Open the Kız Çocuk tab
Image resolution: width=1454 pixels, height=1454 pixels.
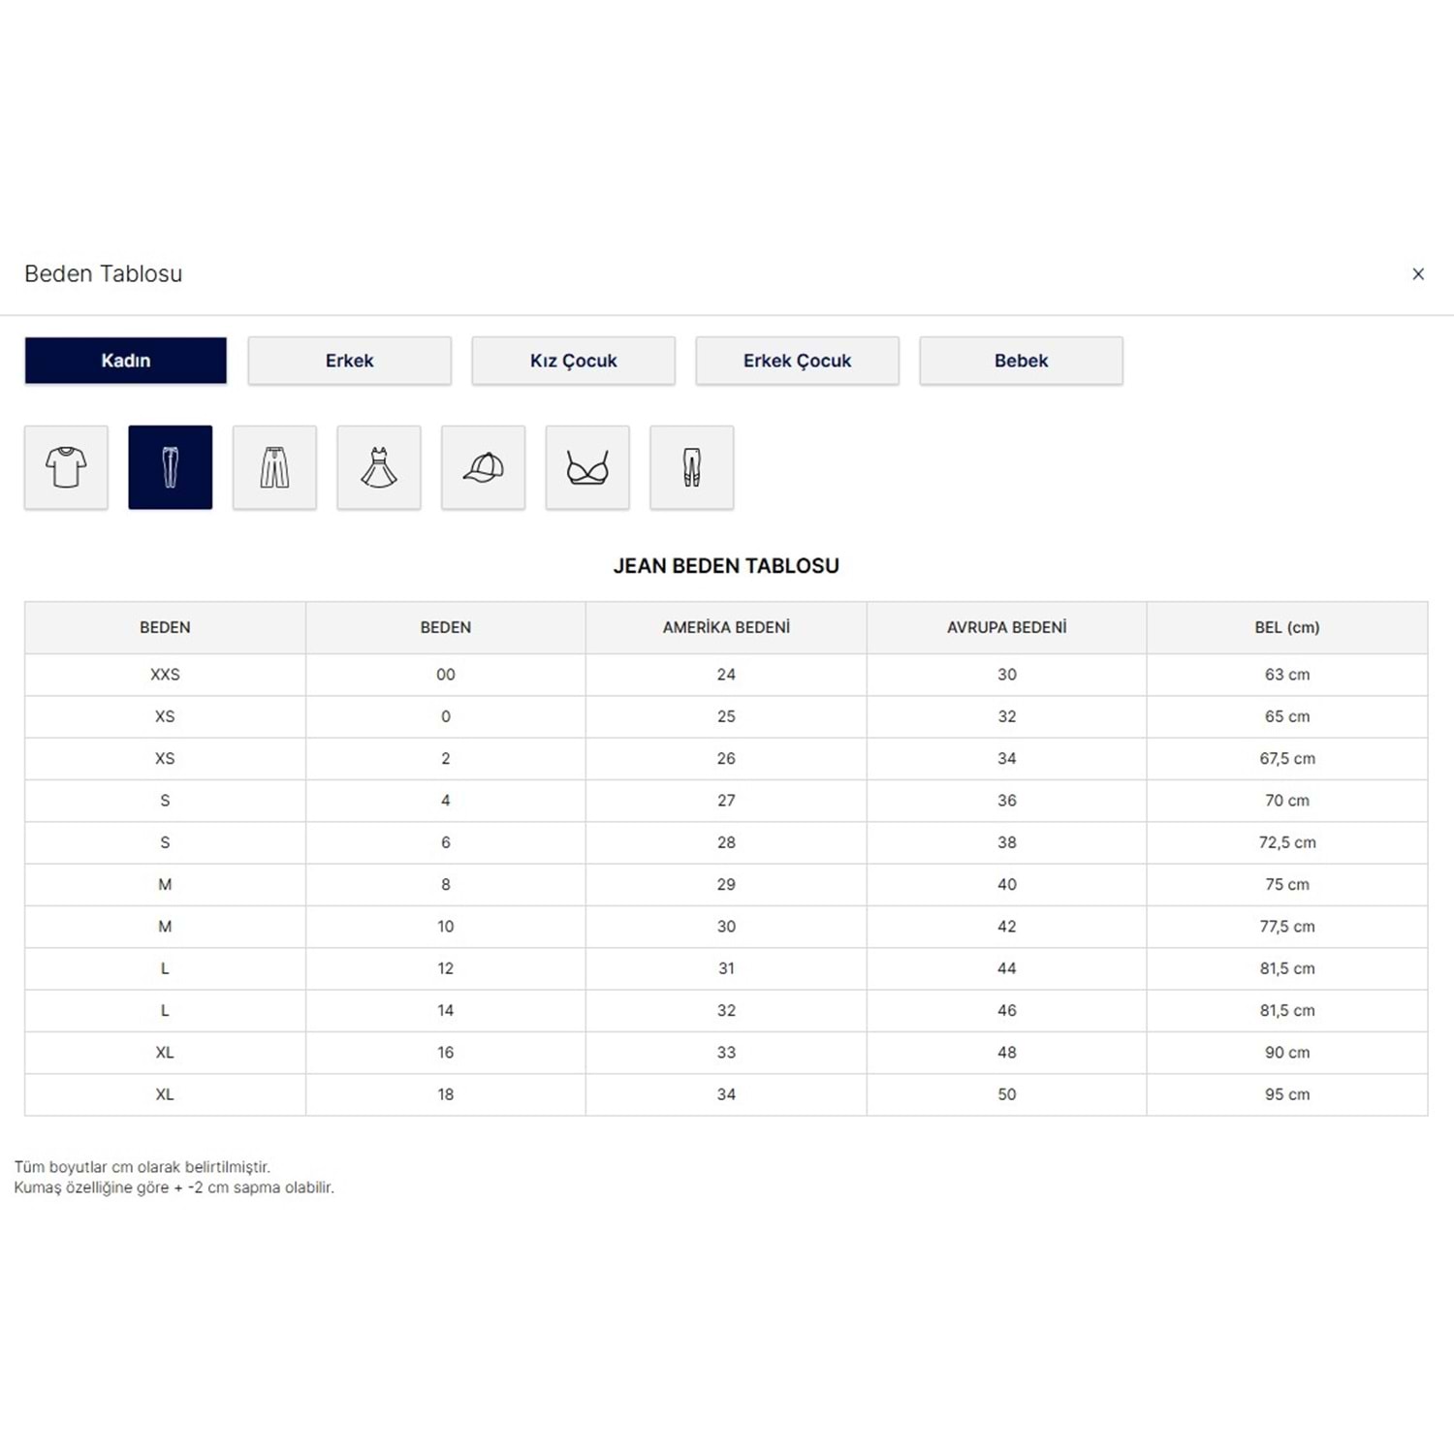pyautogui.click(x=573, y=361)
